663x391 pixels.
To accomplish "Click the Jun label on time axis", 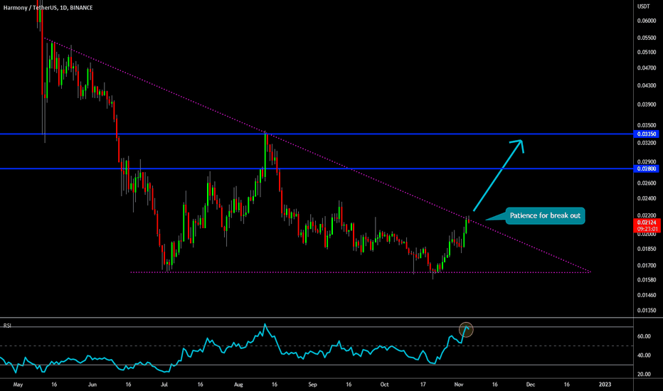I will point(92,385).
